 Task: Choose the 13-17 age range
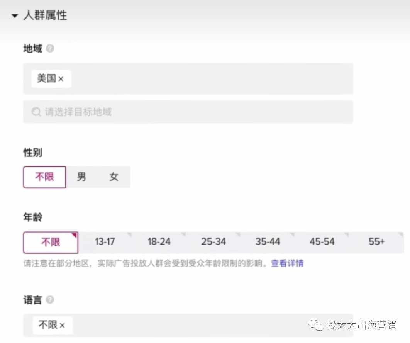[x=105, y=242]
